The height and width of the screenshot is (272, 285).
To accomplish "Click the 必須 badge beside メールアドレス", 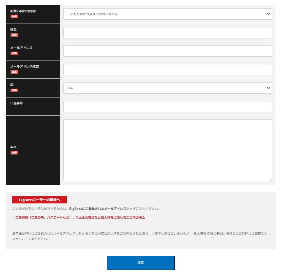I will (14, 53).
